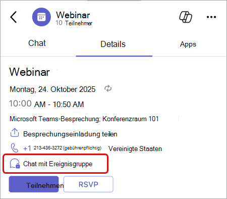The image size is (227, 199).
Task: Open the more options ellipsis menu
Action: [211, 17]
